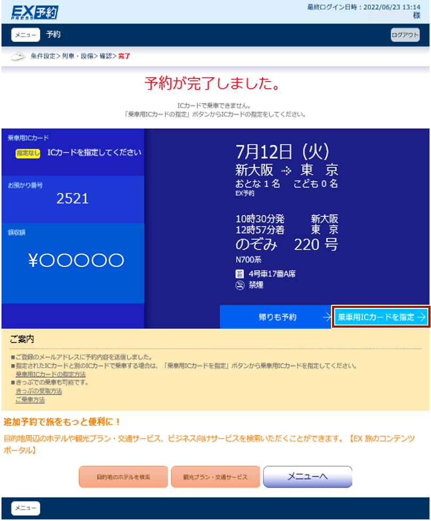Click the おとな 1 名 passenger count

click(x=258, y=184)
